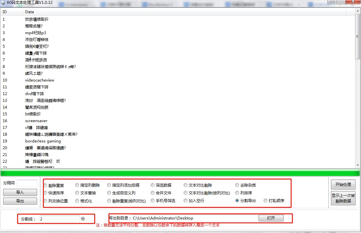Screen dimensions: 361x233
Task: Click the selected 分割导出 radio option
Action: pyautogui.click(x=246, y=200)
